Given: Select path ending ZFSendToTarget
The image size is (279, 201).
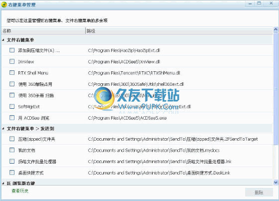Looking at the screenshot, I should 173,139.
